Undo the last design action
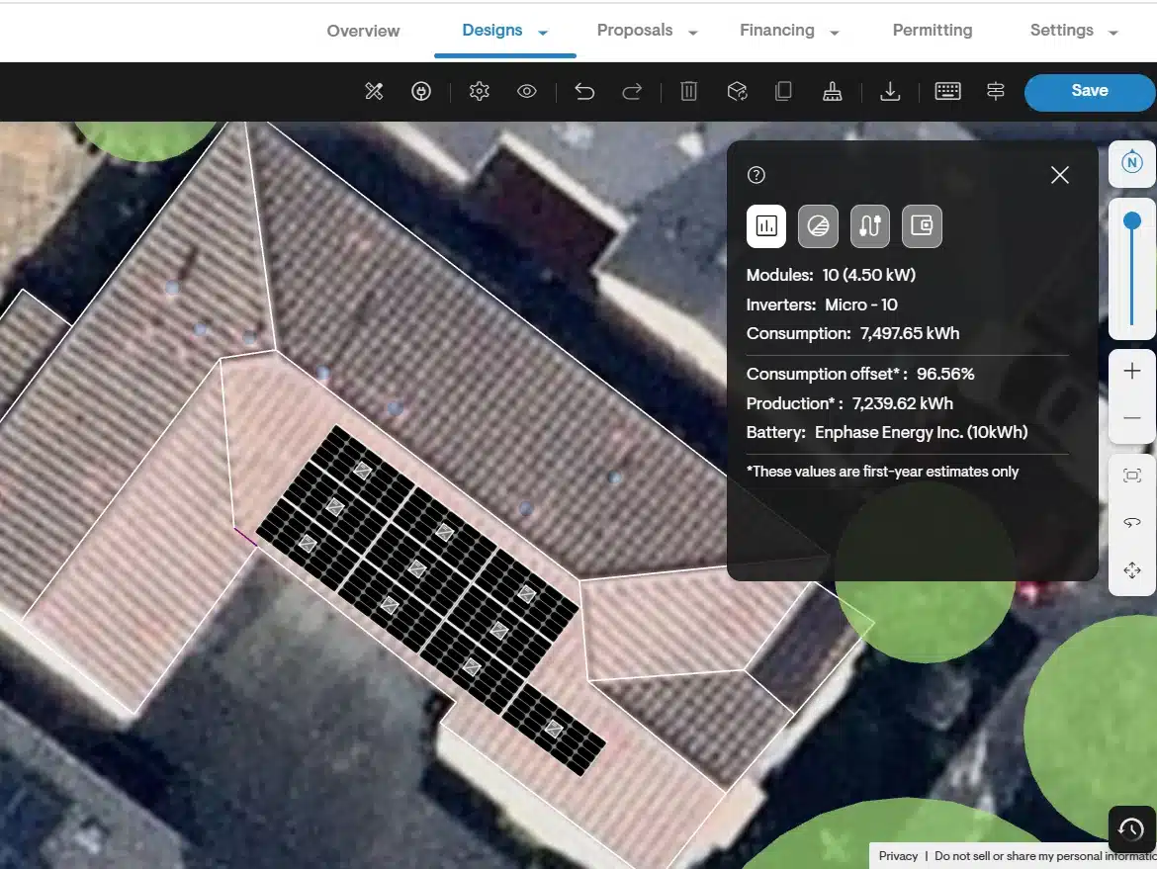 coord(584,92)
